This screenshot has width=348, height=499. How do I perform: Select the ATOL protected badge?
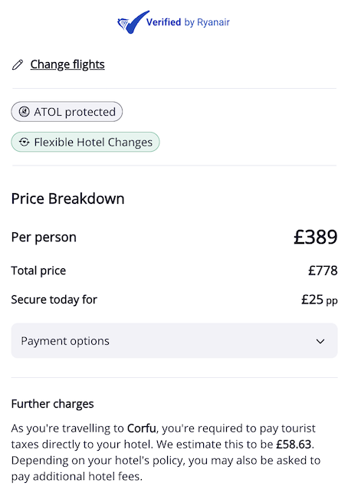click(x=67, y=112)
